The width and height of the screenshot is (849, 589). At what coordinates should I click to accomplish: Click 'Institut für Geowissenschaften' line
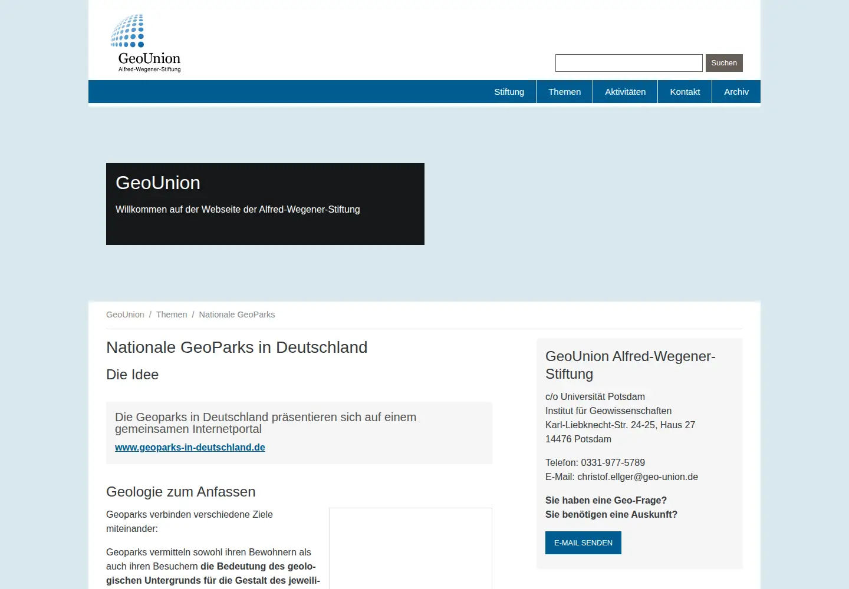tap(608, 411)
